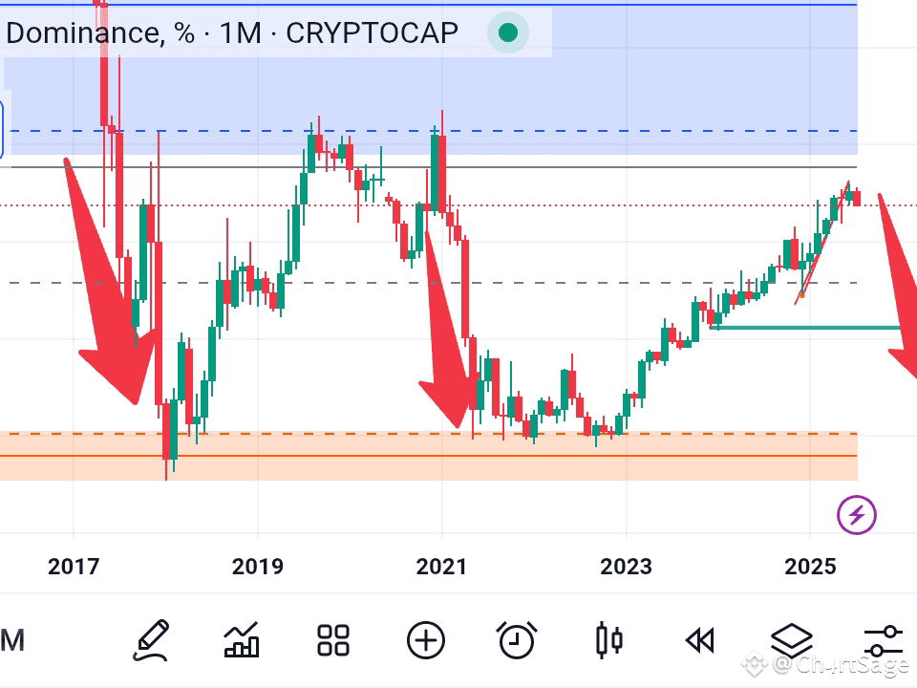Select the 2019 label on time axis
917x688 pixels.
tap(258, 567)
